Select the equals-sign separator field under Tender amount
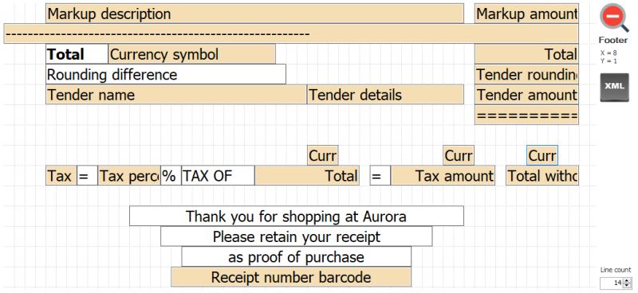Image resolution: width=638 pixels, height=293 pixels. [x=526, y=115]
